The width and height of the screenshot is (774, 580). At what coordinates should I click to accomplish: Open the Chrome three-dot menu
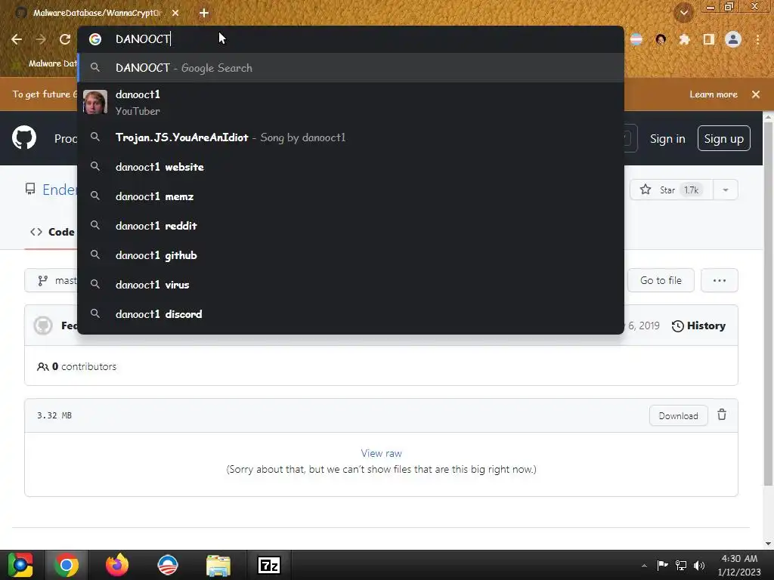pos(757,39)
